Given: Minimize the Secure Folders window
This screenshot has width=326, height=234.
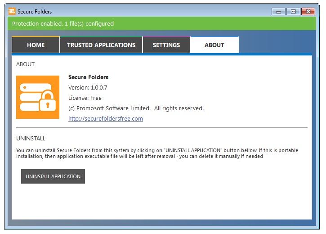Looking at the screenshot, I should click(279, 12).
